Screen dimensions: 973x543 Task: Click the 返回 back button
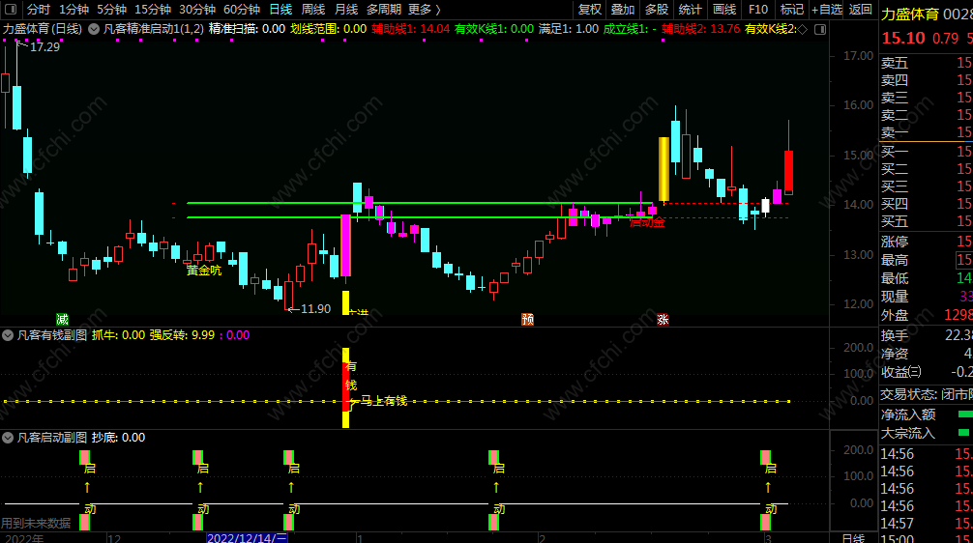(860, 10)
